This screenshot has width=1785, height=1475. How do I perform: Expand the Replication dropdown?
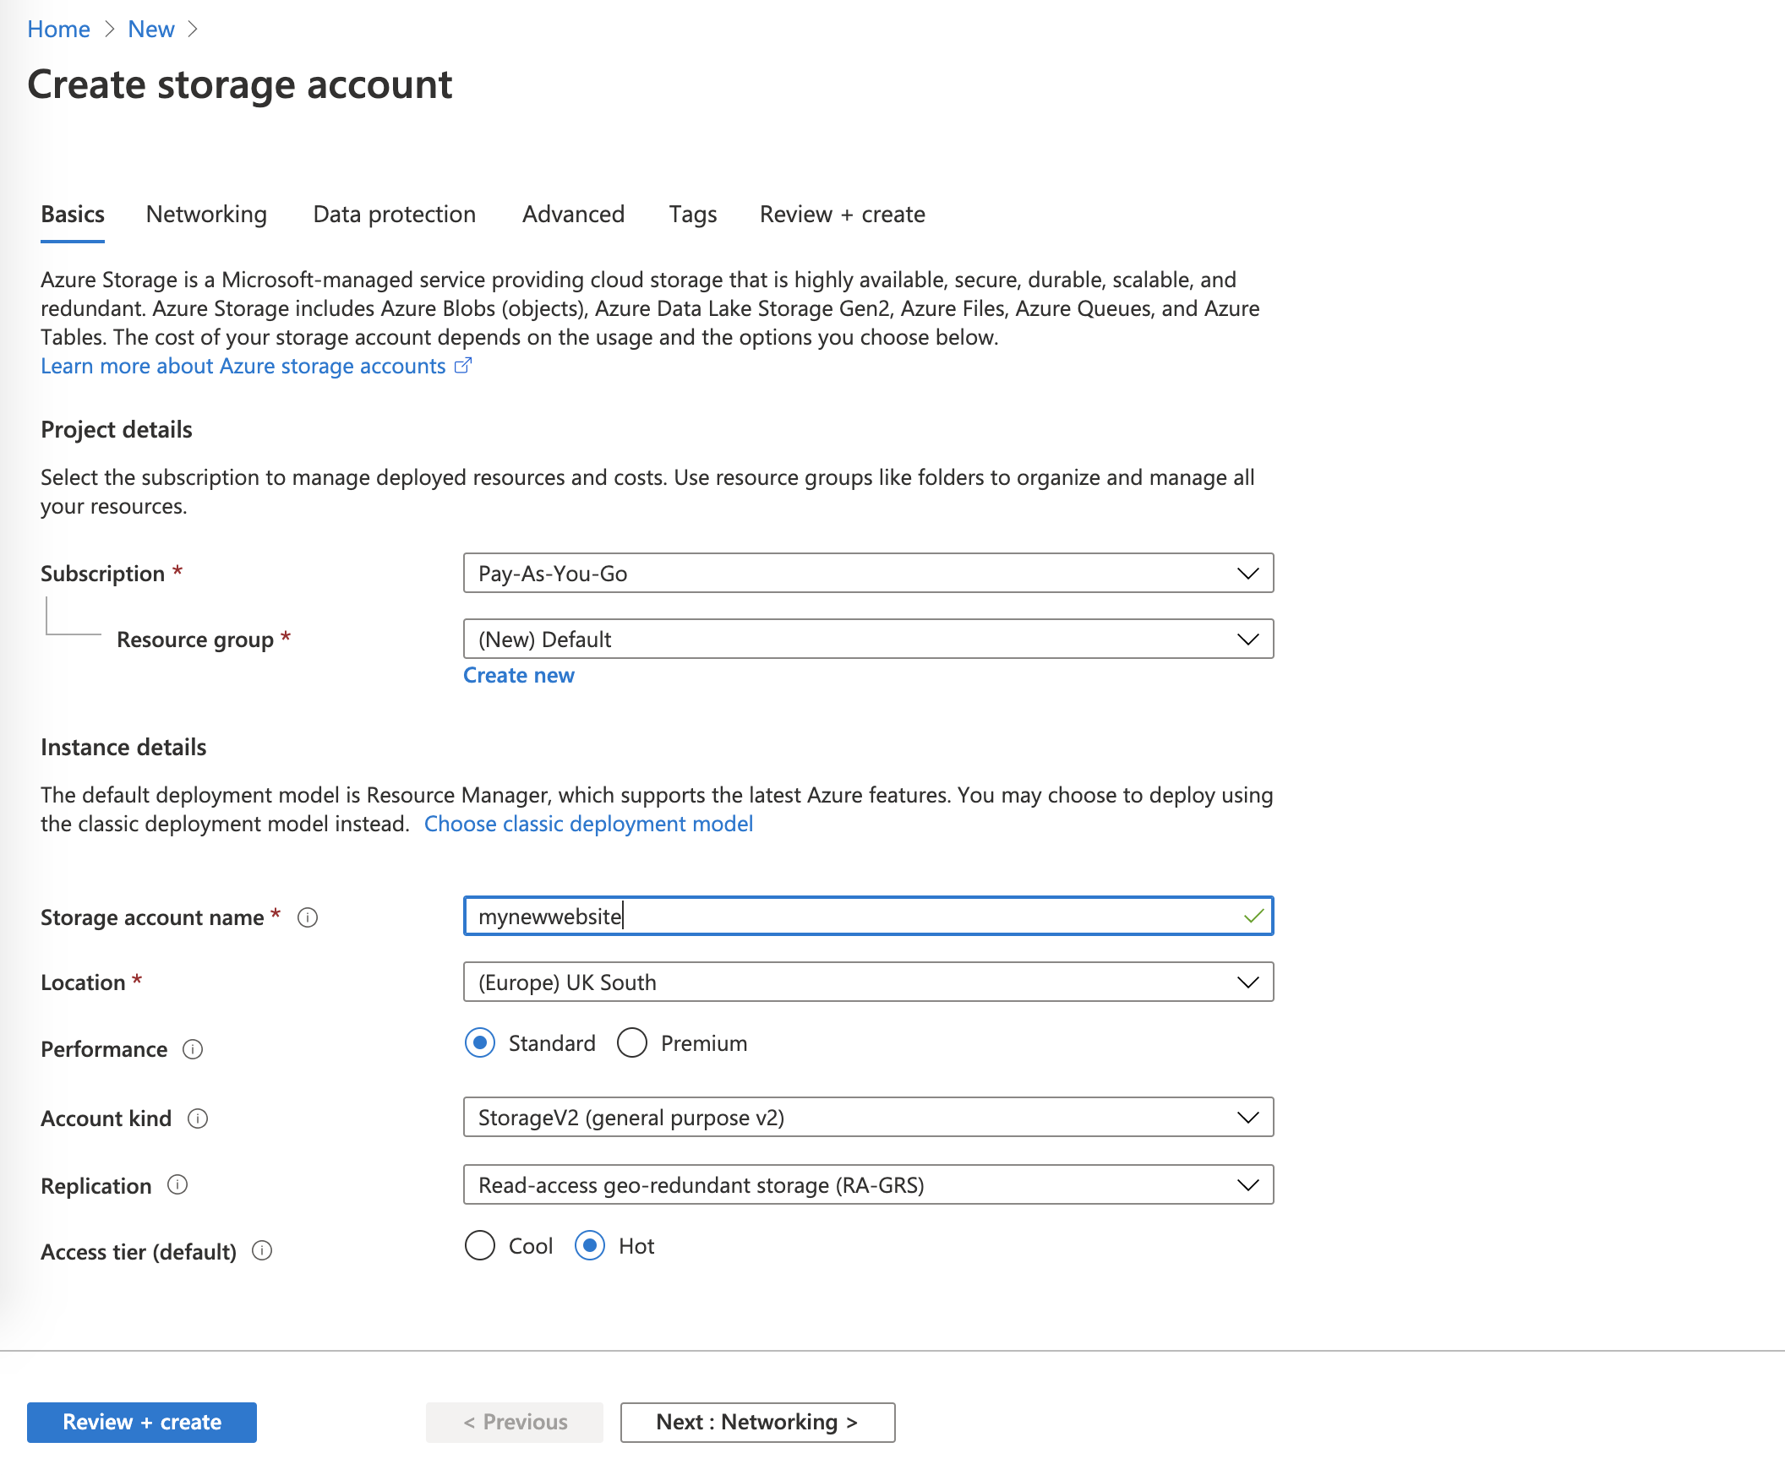tap(868, 1185)
